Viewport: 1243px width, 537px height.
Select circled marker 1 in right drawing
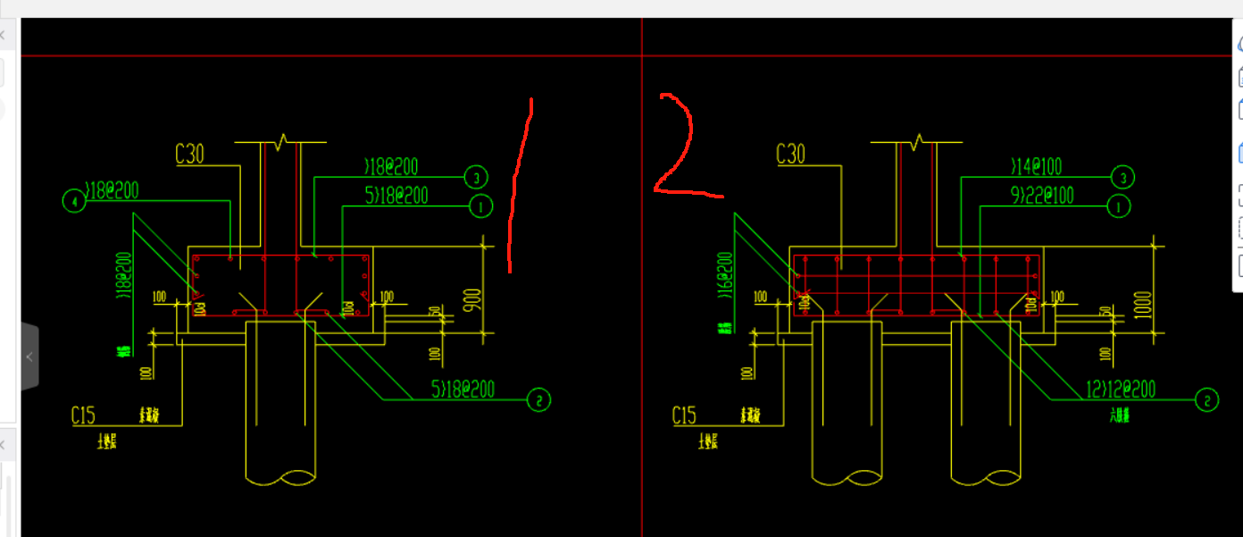pos(1118,206)
